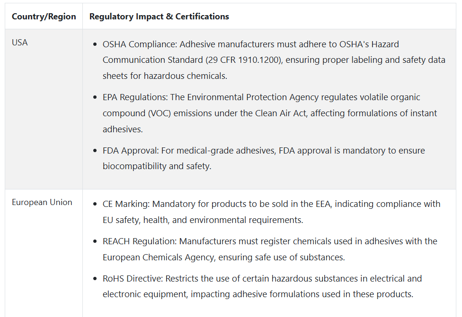Click the European Chemicals Agency text

(158, 257)
